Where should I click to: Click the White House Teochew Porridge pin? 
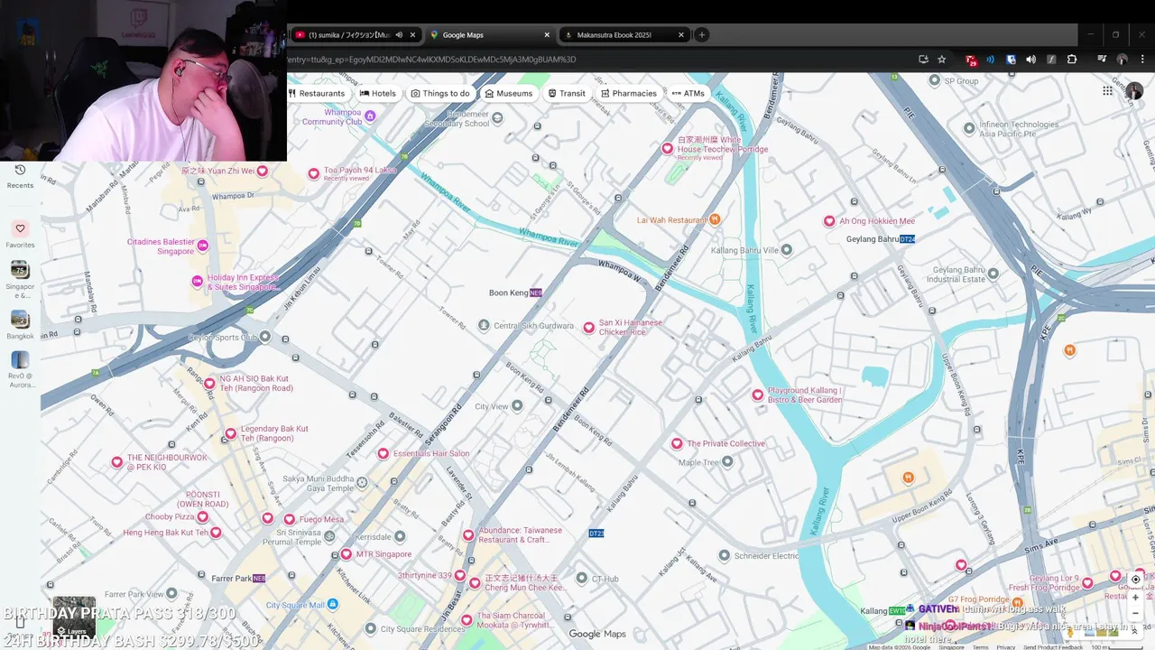tap(668, 149)
